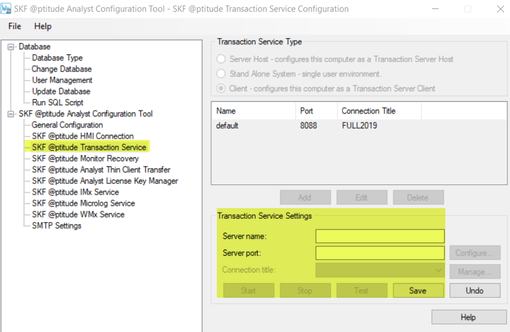Click the Undo button
Image resolution: width=510 pixels, height=332 pixels.
tap(475, 290)
